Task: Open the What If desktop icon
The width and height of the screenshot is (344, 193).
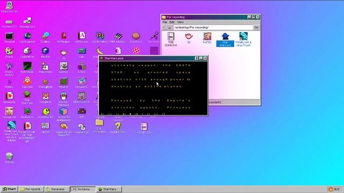Action: pos(63,83)
